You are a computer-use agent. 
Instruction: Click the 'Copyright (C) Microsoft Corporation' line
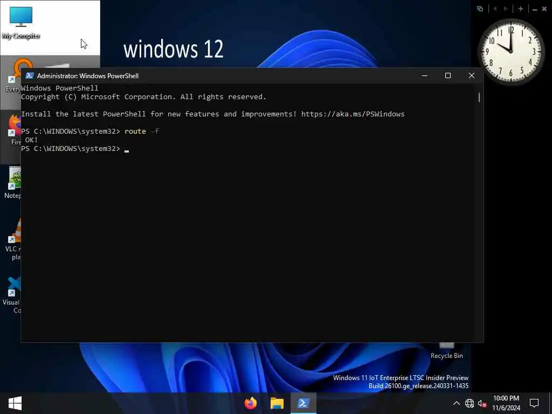pyautogui.click(x=143, y=97)
